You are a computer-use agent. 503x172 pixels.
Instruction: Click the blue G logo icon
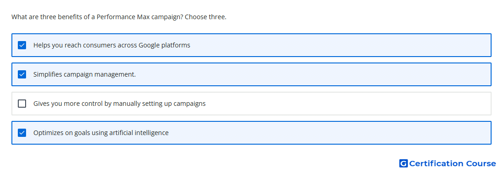tap(403, 163)
